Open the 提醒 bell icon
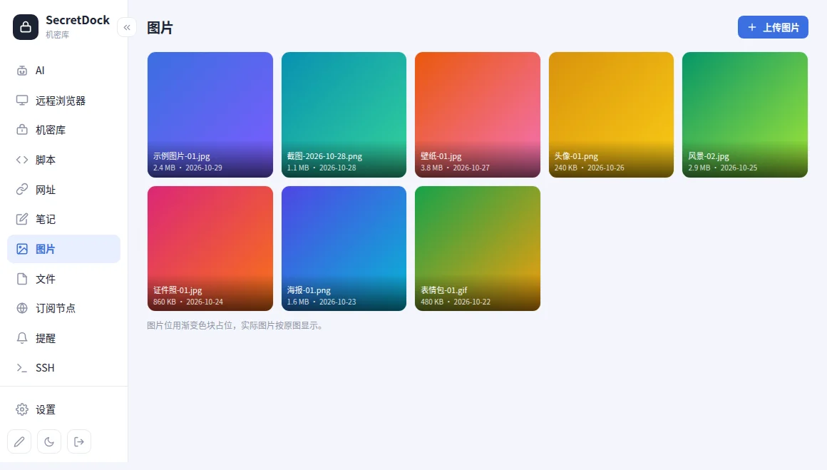Screen dimensions: 827x470 pos(21,338)
